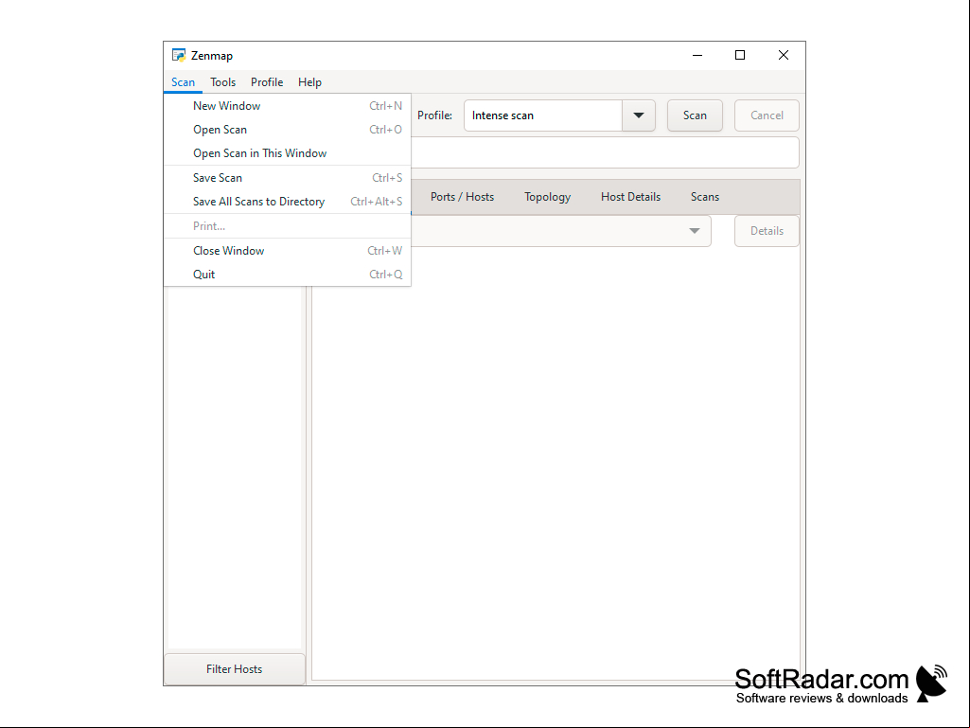Click the command input field

[605, 152]
